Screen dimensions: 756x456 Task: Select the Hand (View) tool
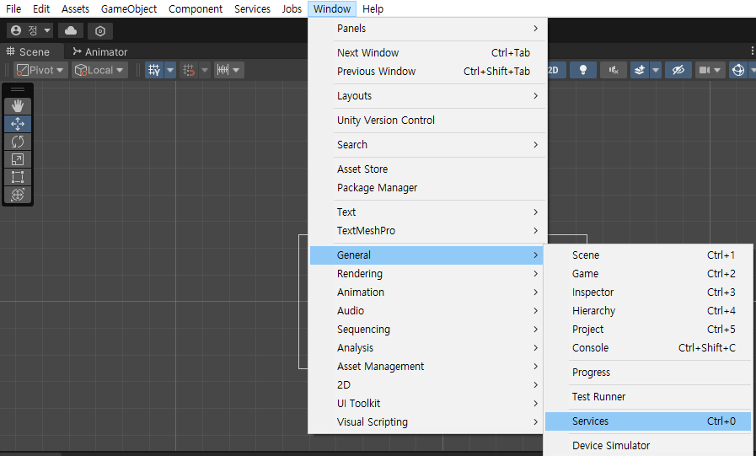coord(18,106)
